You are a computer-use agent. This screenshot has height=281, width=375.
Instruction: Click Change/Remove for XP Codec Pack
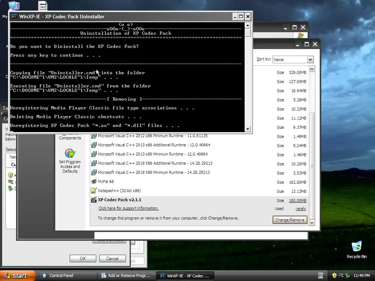click(290, 220)
